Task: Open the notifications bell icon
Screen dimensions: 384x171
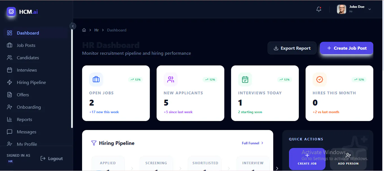Action: tap(319, 9)
